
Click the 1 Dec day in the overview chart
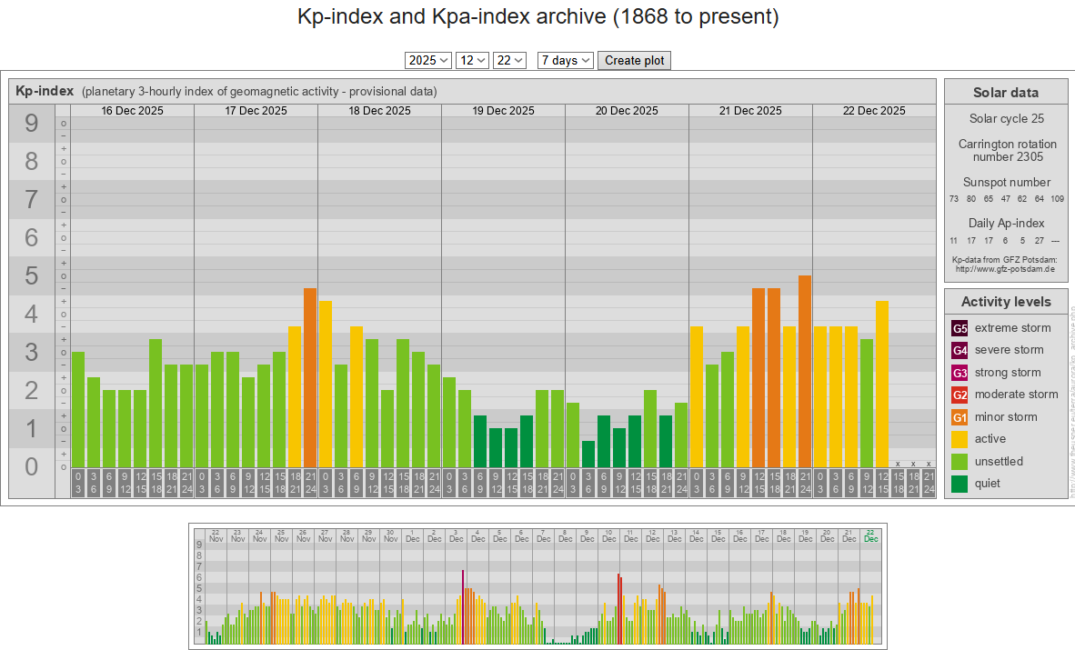[x=412, y=535]
